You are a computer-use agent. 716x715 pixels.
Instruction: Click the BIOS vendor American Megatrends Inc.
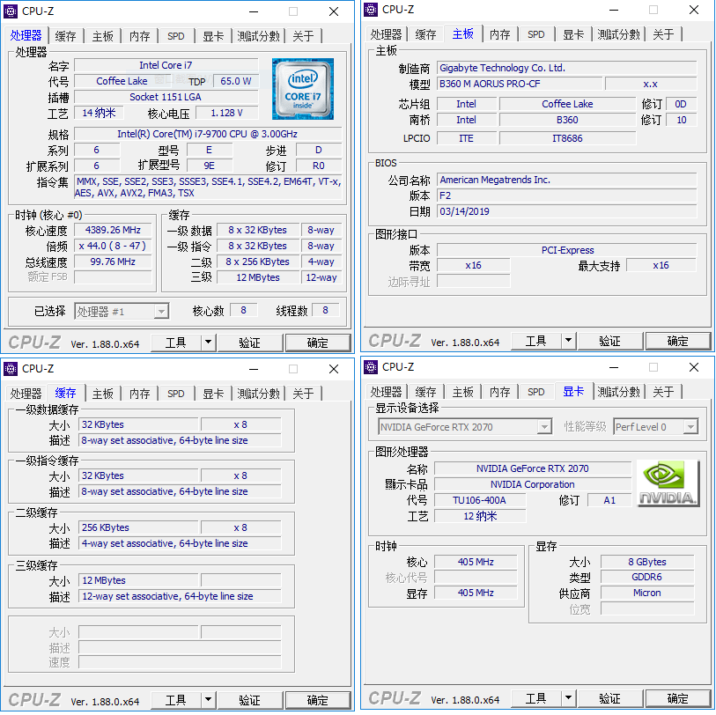pyautogui.click(x=566, y=180)
